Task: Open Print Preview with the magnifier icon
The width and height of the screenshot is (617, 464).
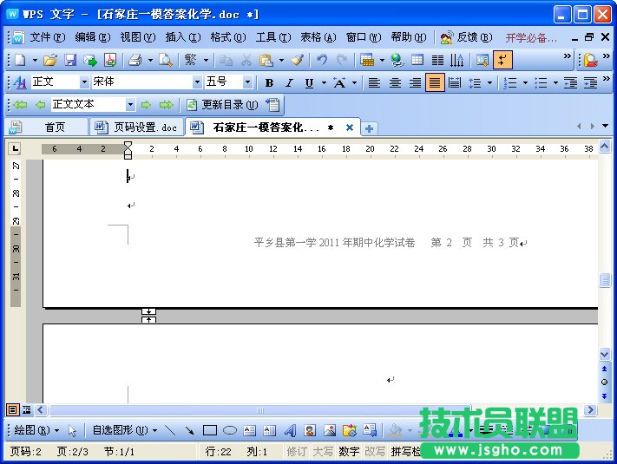Action: [166, 60]
